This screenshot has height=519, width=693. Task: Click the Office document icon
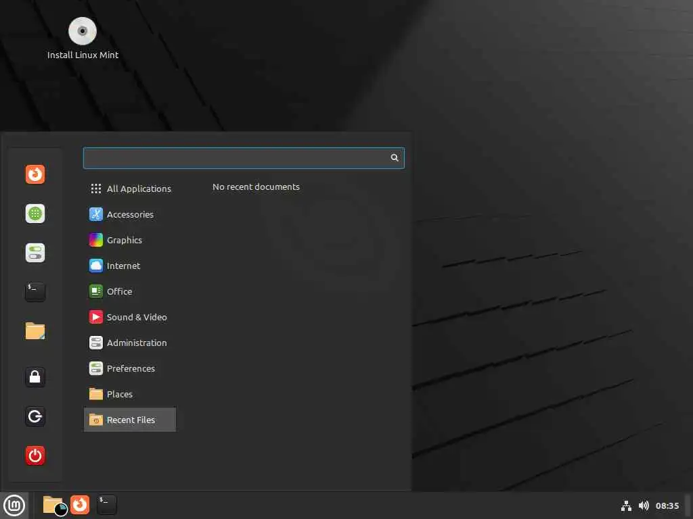point(96,291)
